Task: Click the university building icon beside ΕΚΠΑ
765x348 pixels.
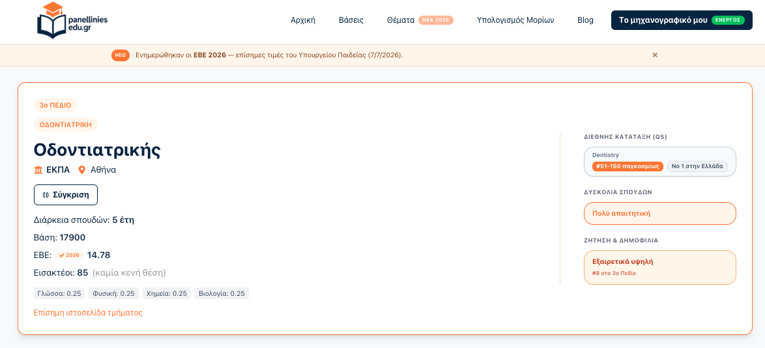Action: 38,170
